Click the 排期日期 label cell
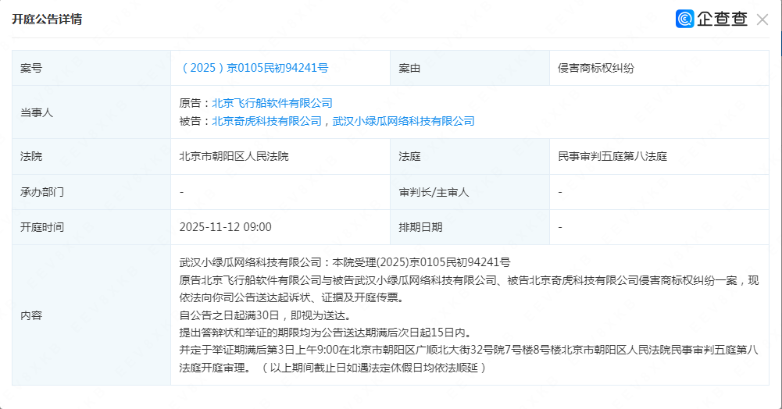 click(x=420, y=227)
